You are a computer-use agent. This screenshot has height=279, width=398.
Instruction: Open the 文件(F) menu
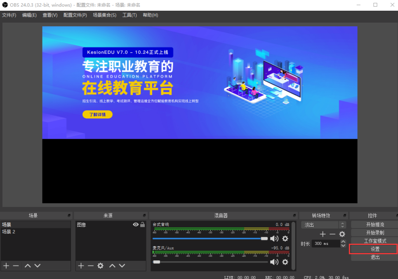[9, 15]
